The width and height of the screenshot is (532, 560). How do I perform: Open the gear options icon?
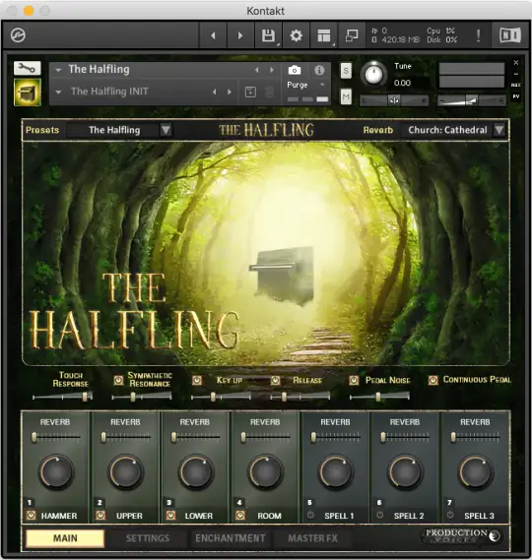pos(296,35)
